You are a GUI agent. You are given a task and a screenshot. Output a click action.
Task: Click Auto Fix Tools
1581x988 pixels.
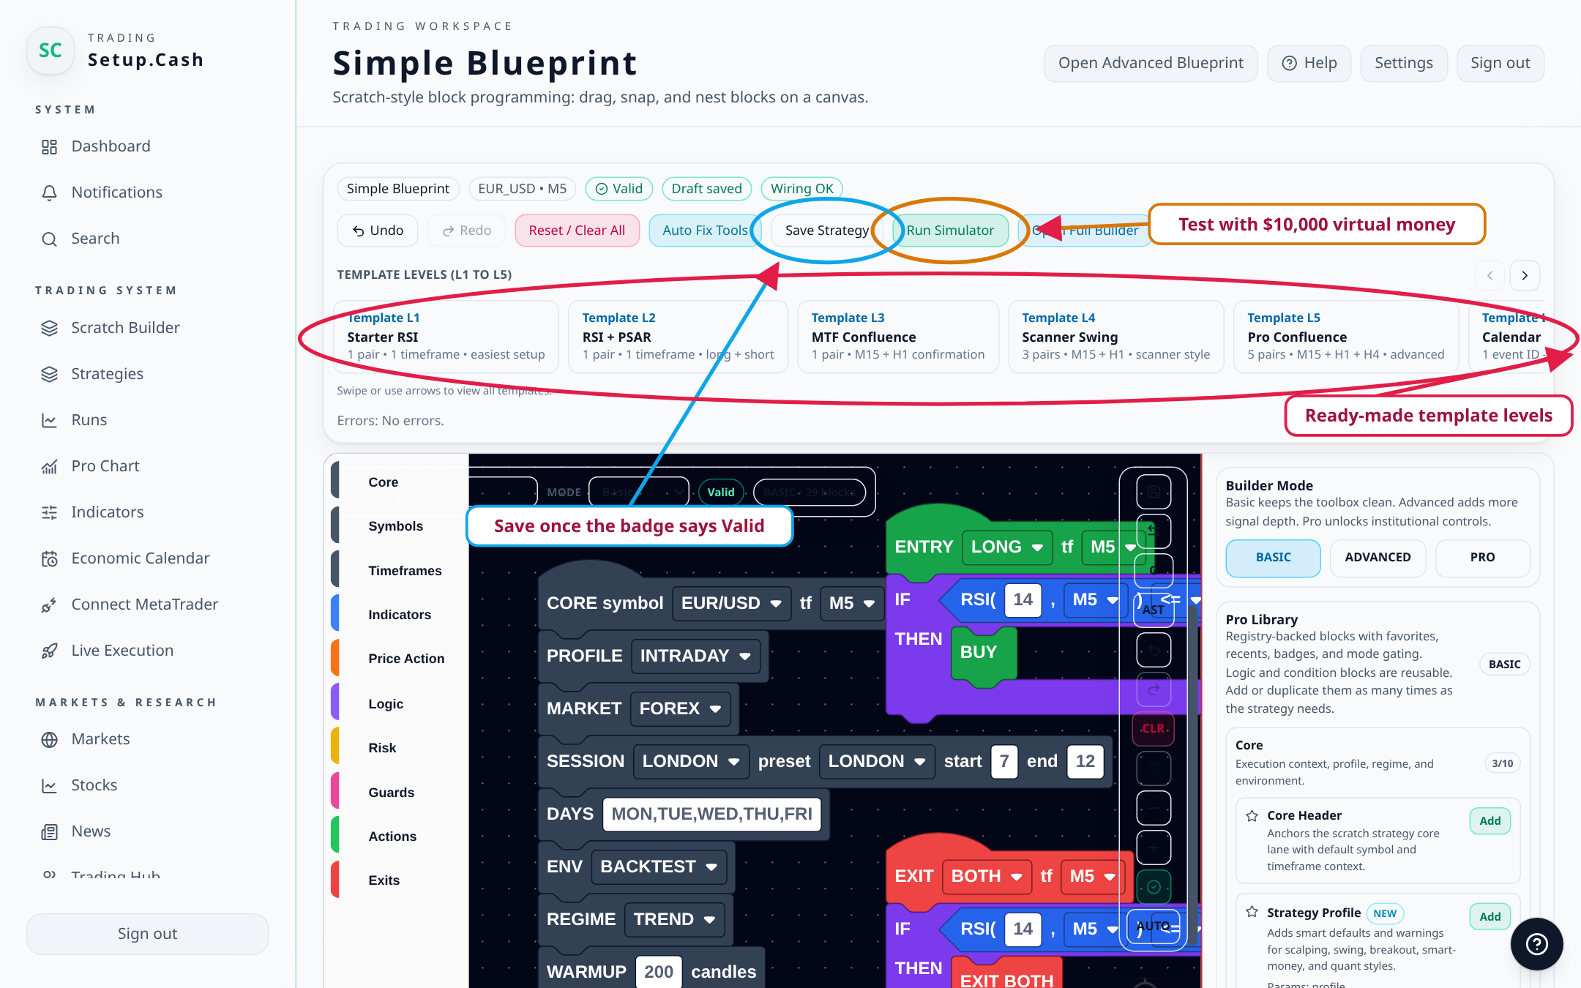[705, 231]
